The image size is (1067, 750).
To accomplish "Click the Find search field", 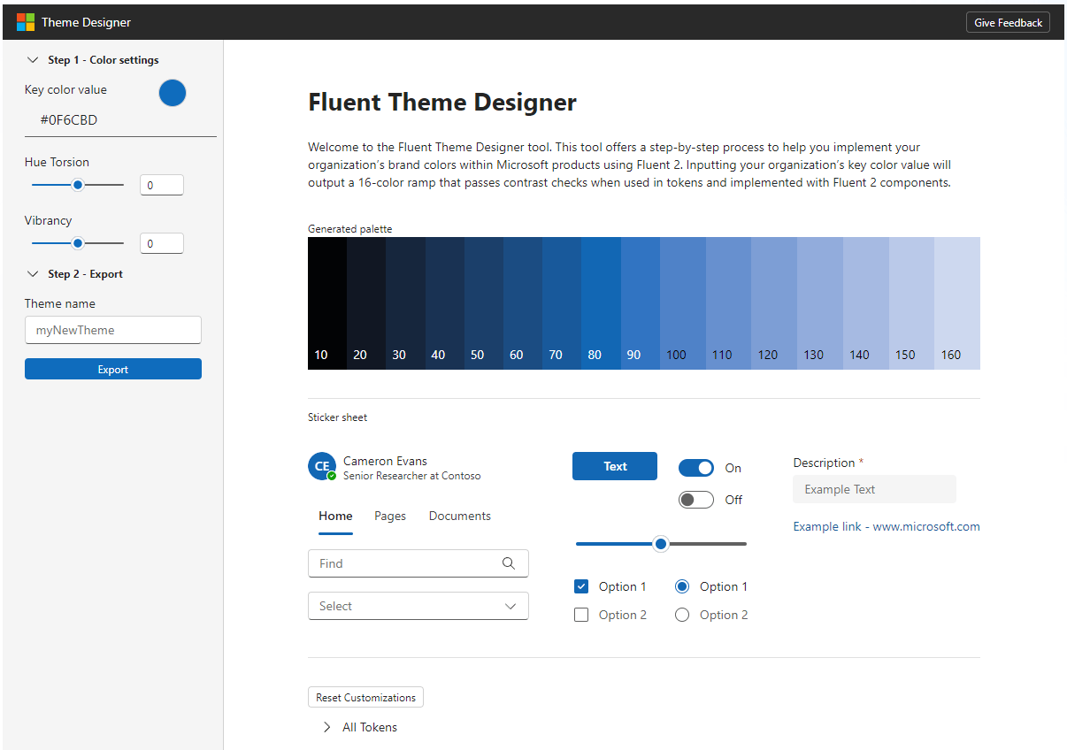I will tap(418, 563).
